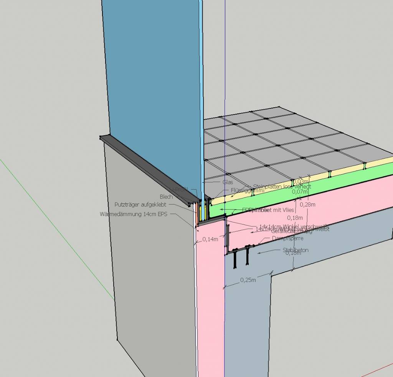The width and height of the screenshot is (393, 377).
Task: Select the 0,07m dimension value
Action: 300,192
